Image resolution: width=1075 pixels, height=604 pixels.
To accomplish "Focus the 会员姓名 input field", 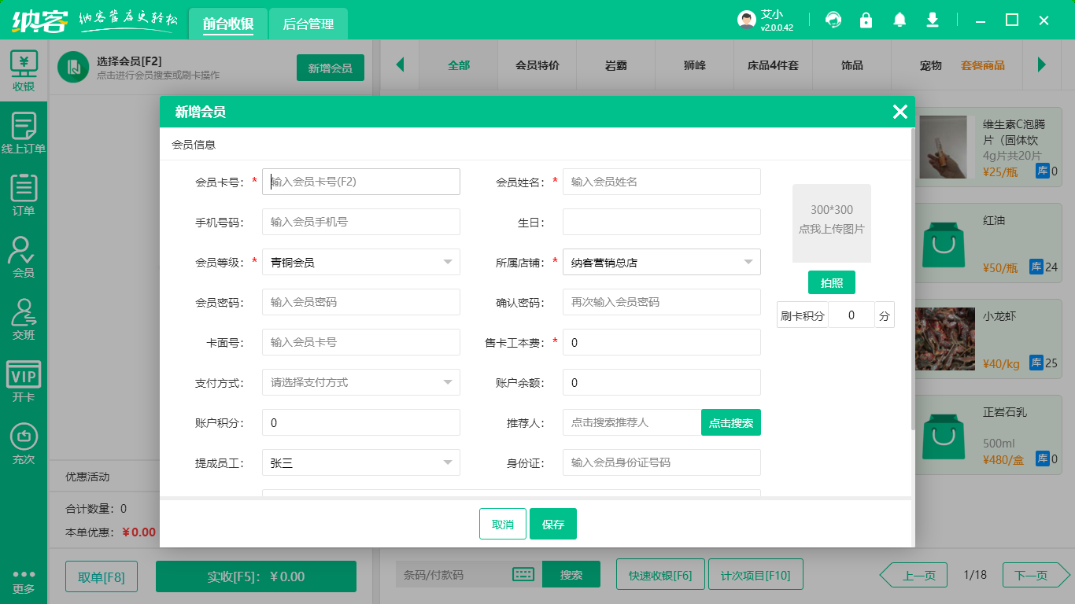I will 661,182.
